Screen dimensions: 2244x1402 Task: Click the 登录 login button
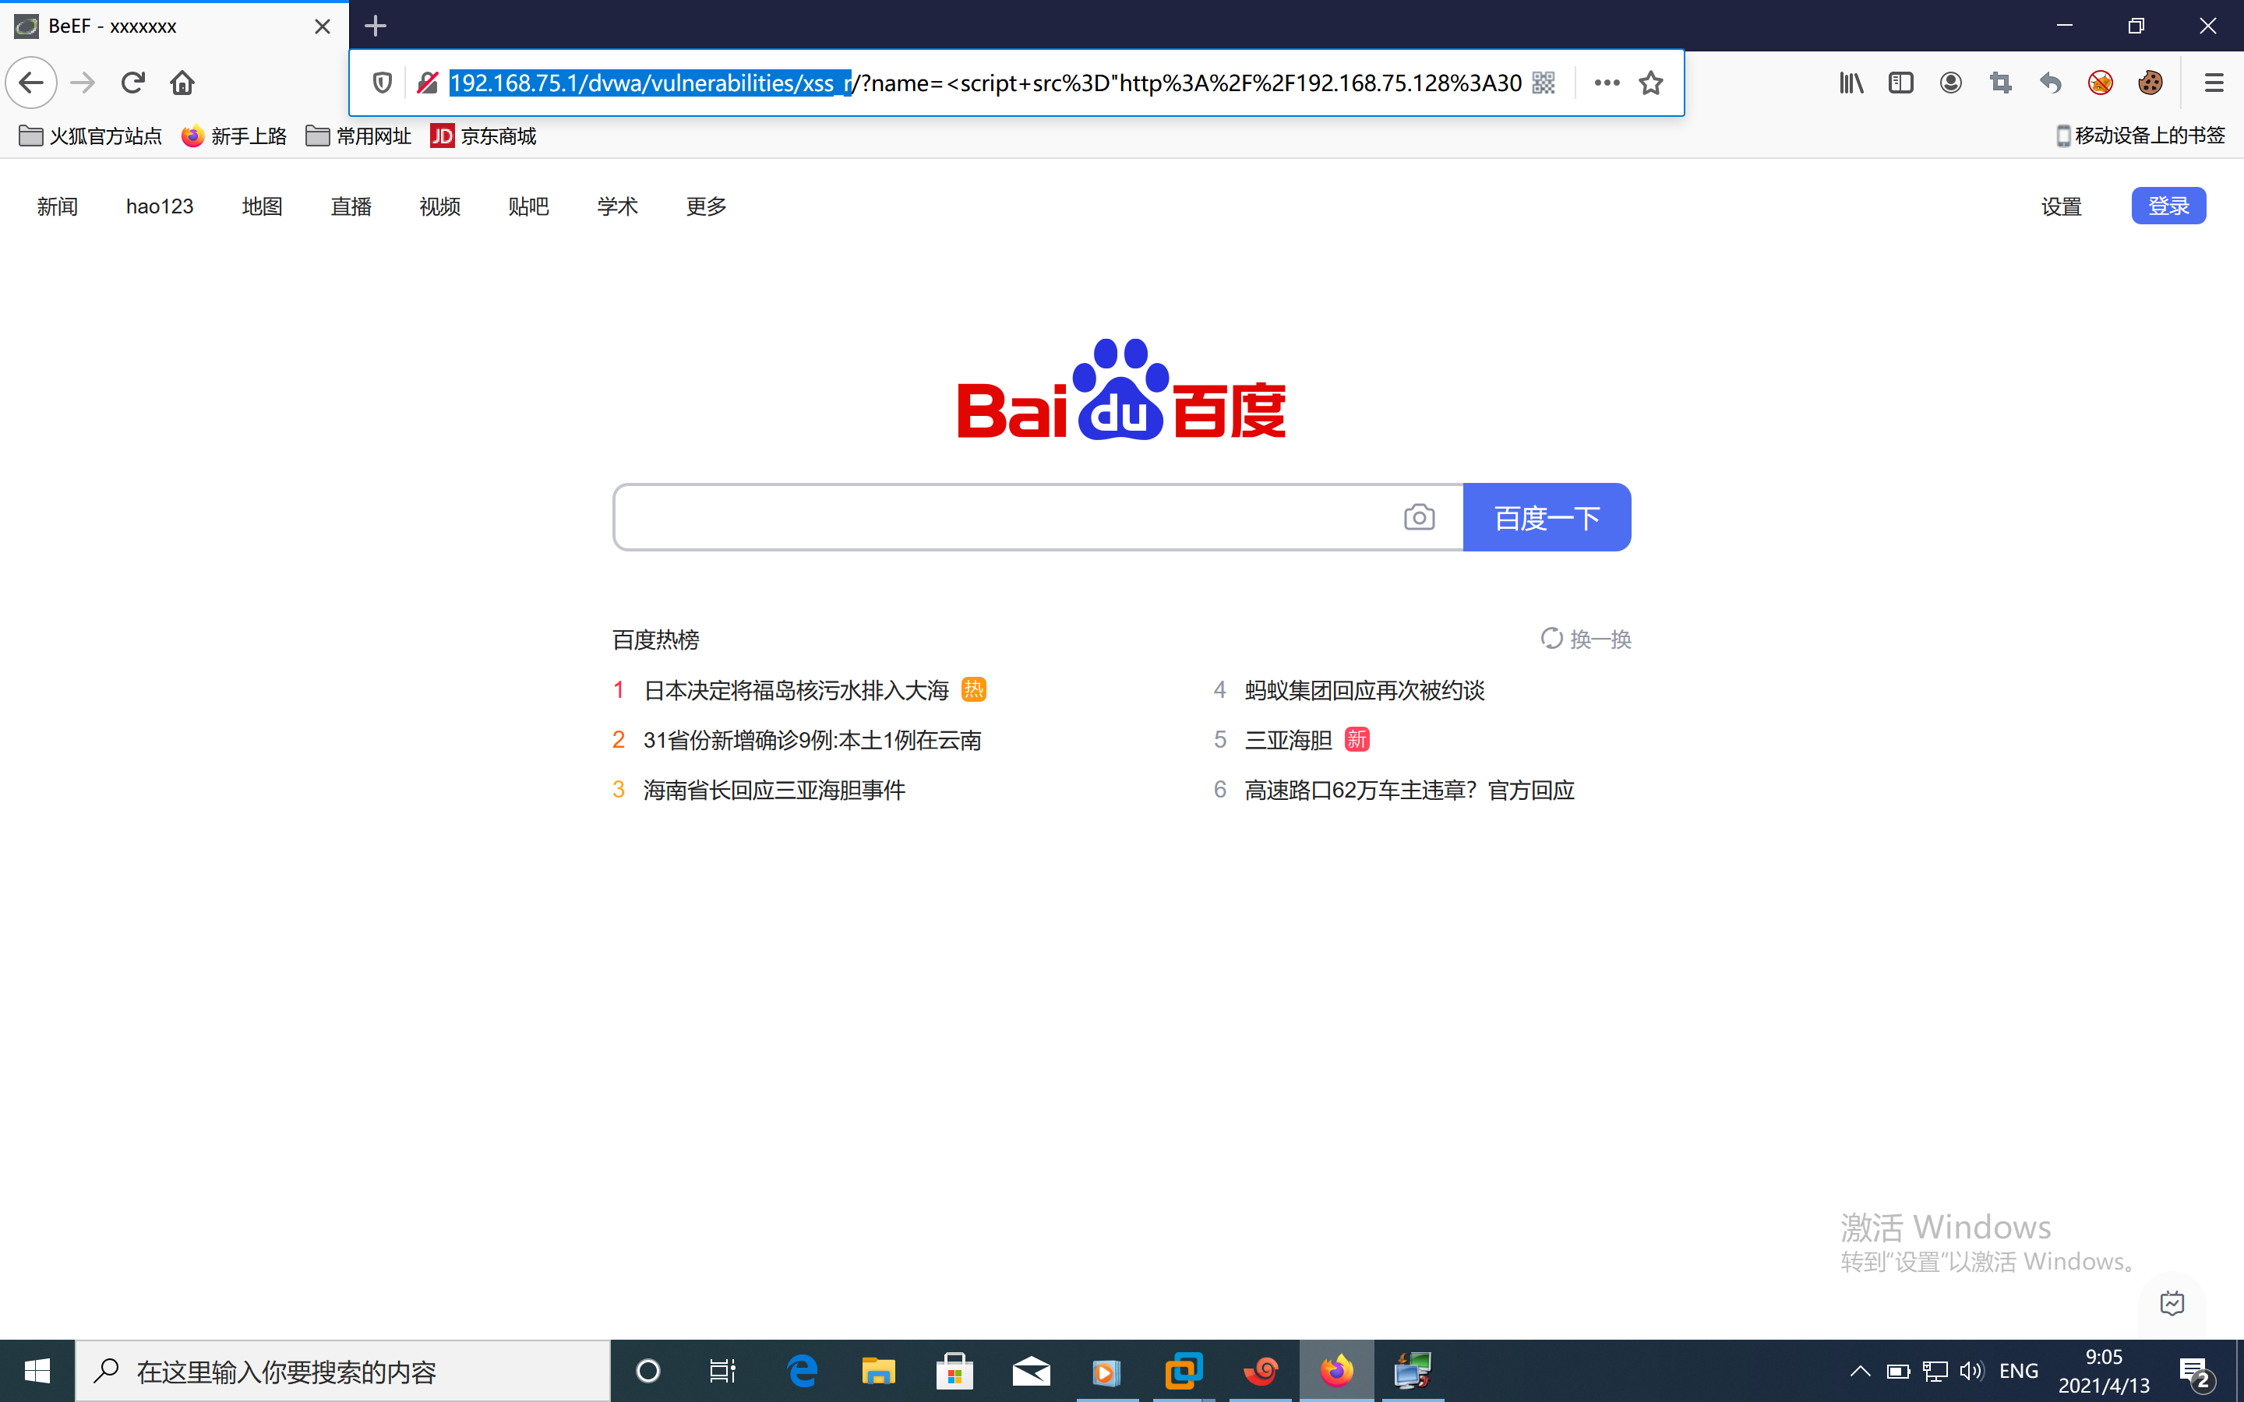(2169, 205)
